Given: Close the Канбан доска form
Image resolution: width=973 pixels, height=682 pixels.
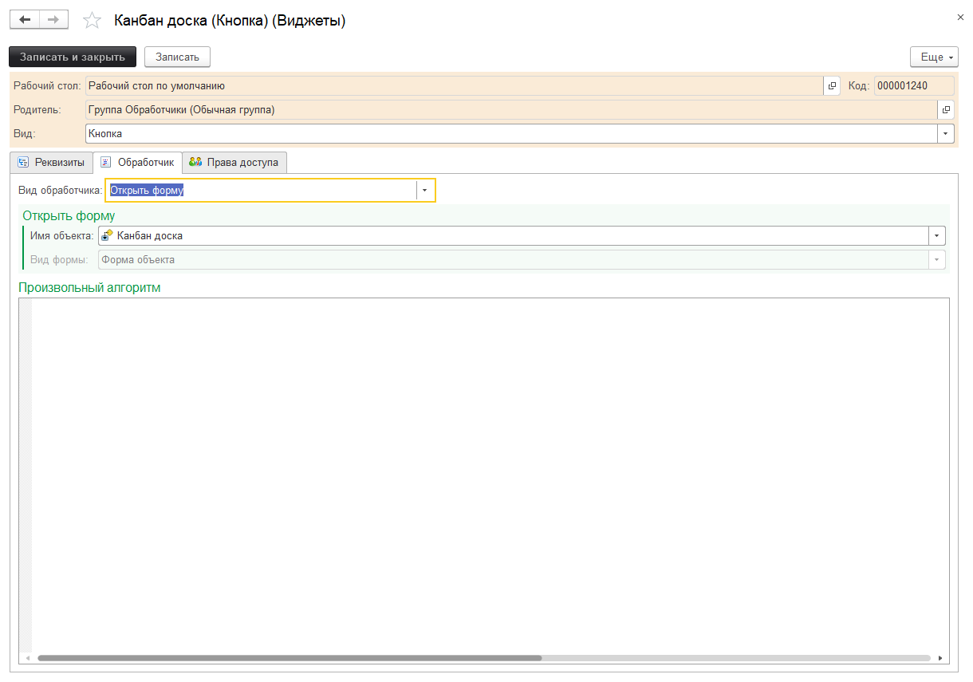Looking at the screenshot, I should click(x=959, y=17).
